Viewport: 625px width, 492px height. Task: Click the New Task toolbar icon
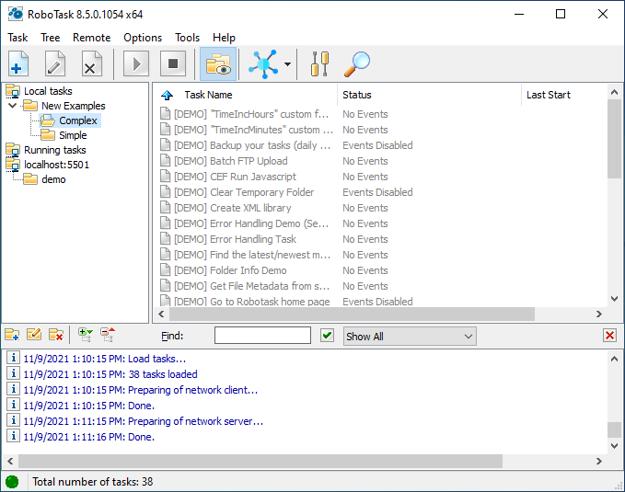coord(18,63)
